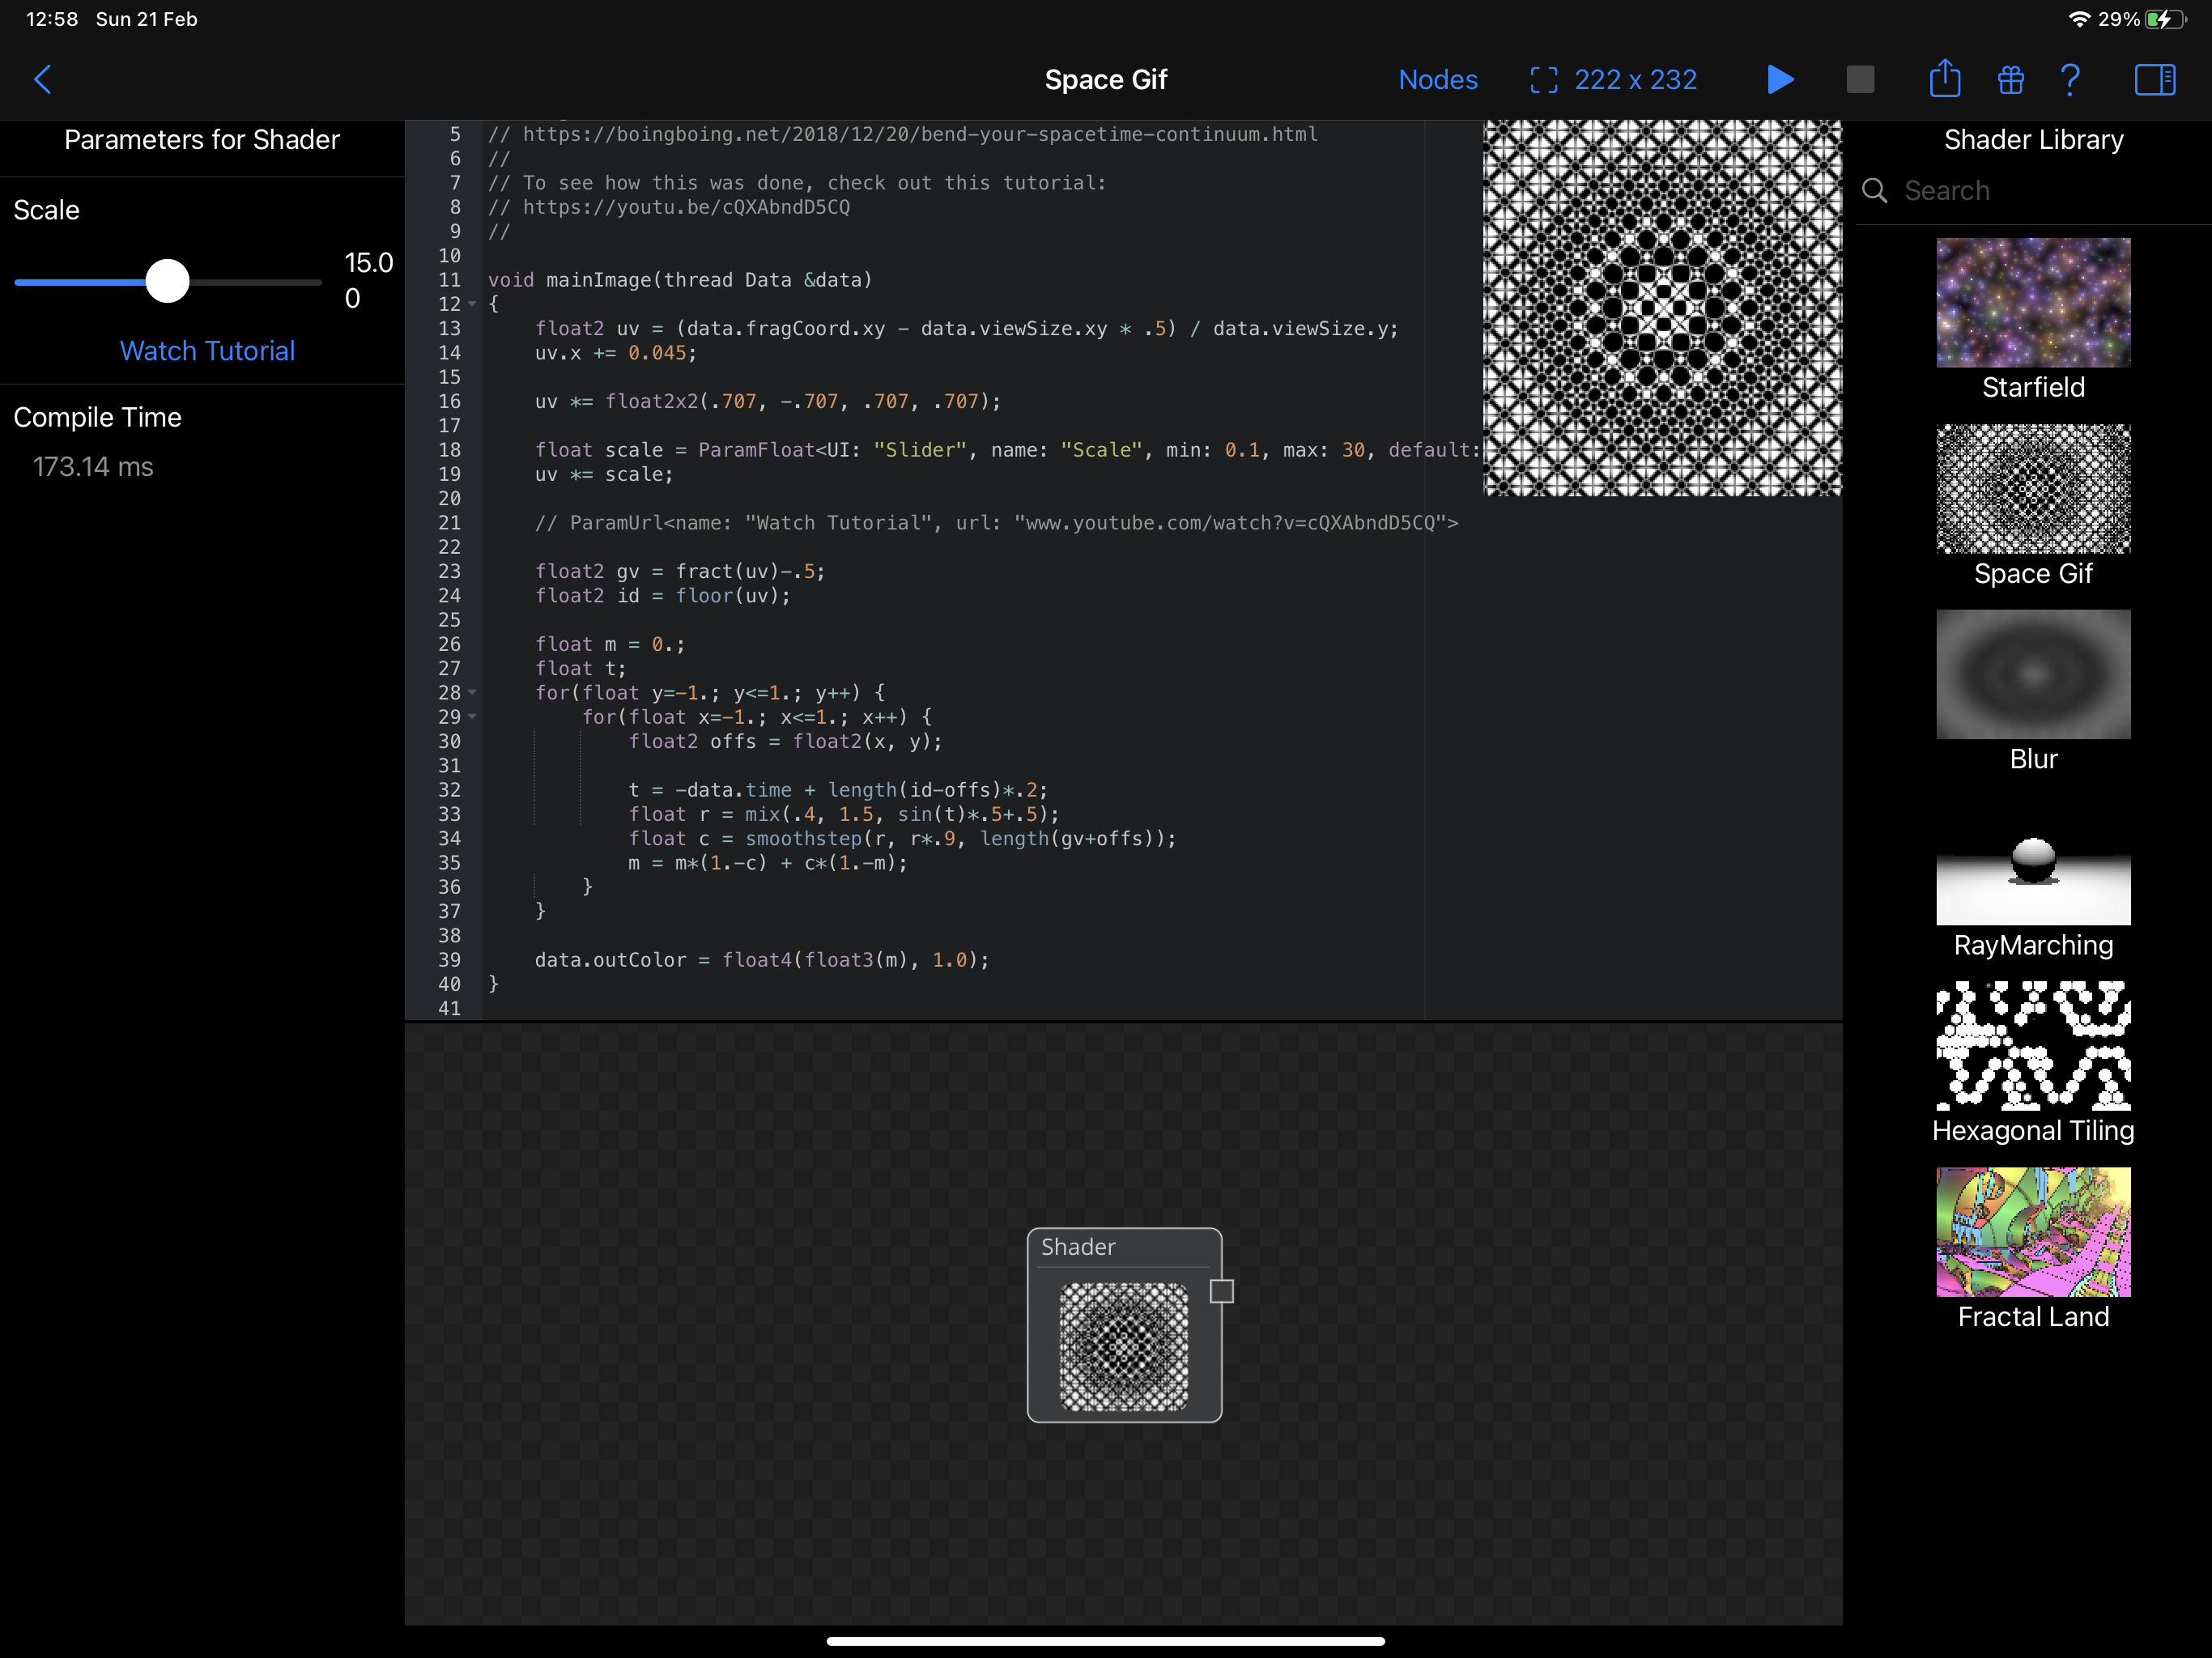Select the Fractal Land shader thumbnail
Viewport: 2212px width, 1658px height.
(2033, 1232)
